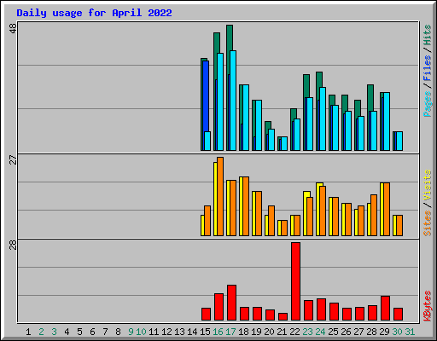The height and width of the screenshot is (341, 437).
Task: Select day 18 on the date axis
Action: [243, 332]
